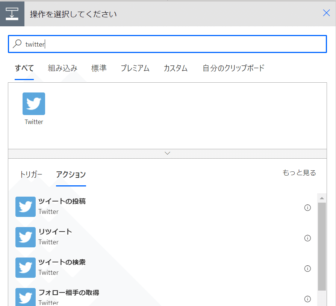Open info for the リツイート action
336x306 pixels.
click(x=307, y=238)
